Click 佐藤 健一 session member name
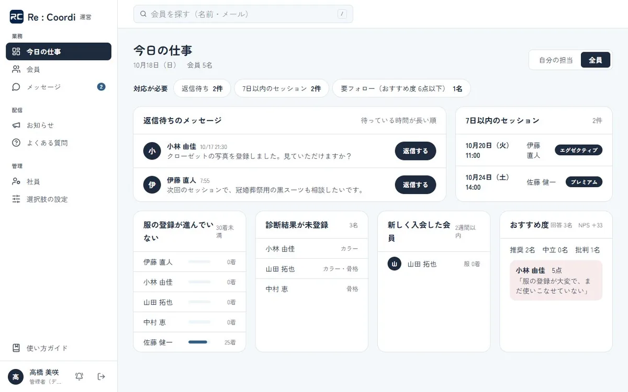Image resolution: width=628 pixels, height=392 pixels. (541, 182)
